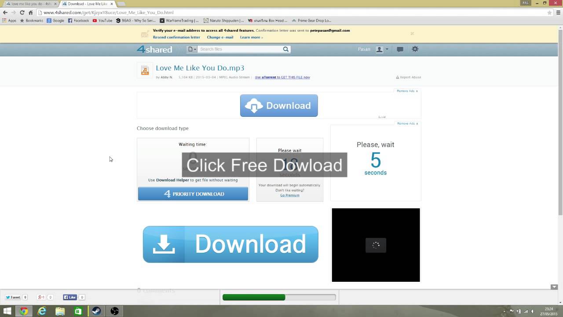
Task: Open the Pasan account avatar menu
Action: (382, 49)
